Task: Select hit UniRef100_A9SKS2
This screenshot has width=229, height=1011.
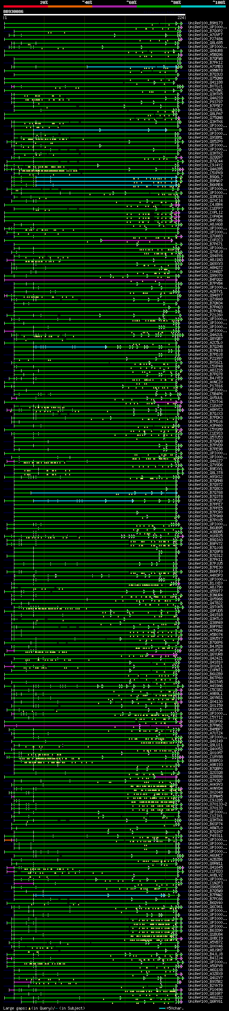Action: (205, 477)
